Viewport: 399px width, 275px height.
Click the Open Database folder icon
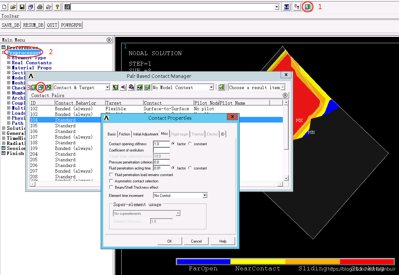13,7
